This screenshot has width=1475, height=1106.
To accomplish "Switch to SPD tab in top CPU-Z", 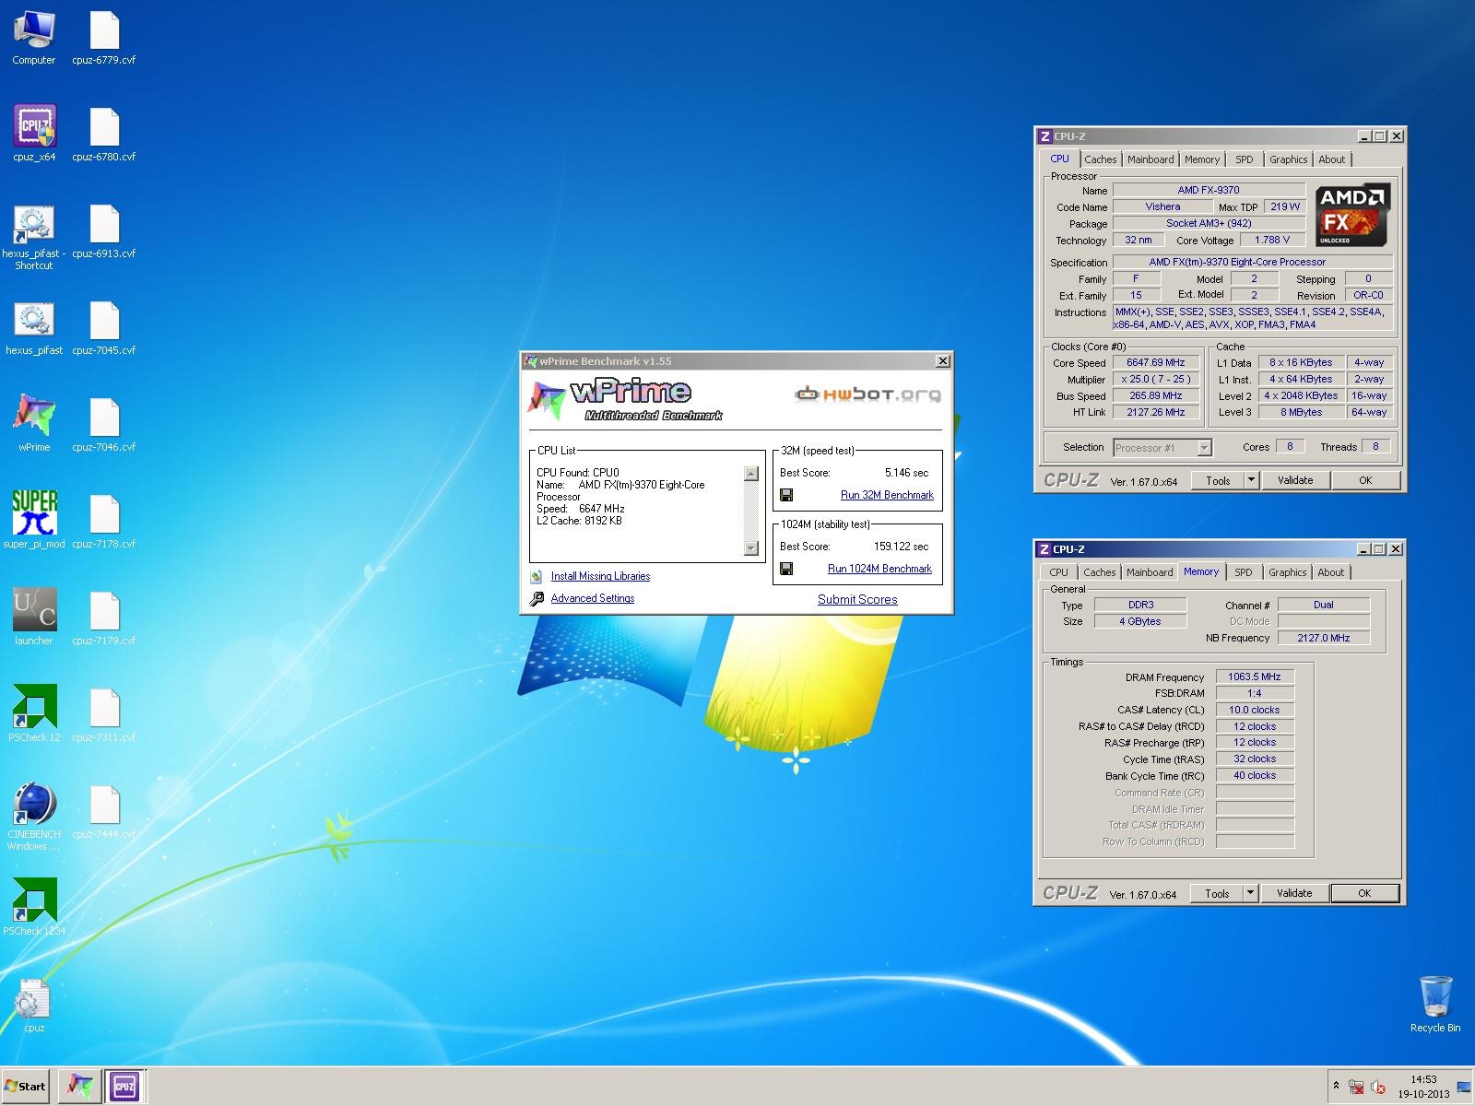I will pyautogui.click(x=1245, y=159).
